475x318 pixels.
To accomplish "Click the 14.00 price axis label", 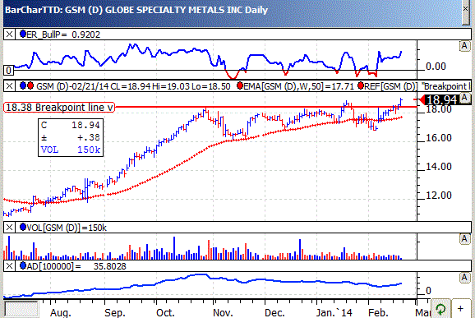I will 439,167.
